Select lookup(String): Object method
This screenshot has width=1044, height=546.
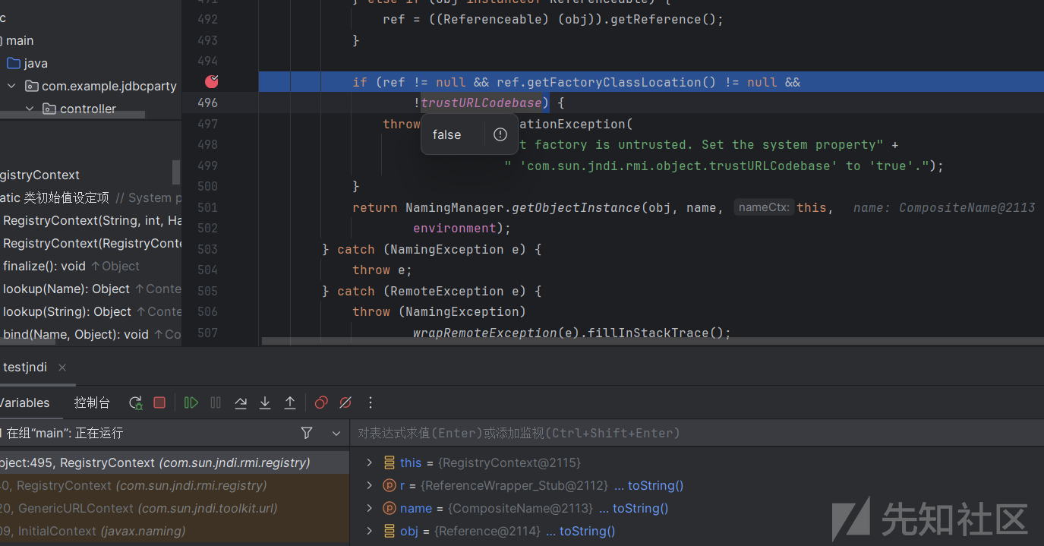tap(91, 311)
